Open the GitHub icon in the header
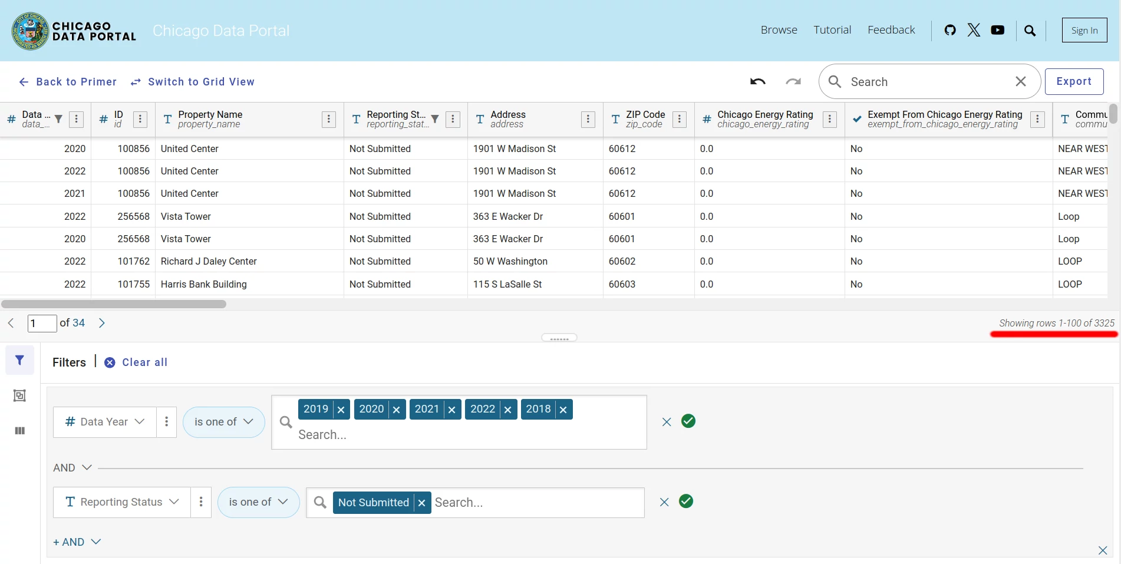Image resolution: width=1121 pixels, height=564 pixels. (950, 30)
